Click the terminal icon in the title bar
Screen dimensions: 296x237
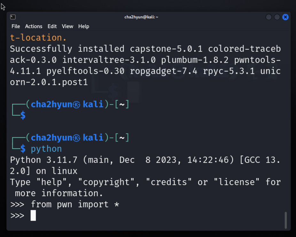pyautogui.click(x=13, y=17)
